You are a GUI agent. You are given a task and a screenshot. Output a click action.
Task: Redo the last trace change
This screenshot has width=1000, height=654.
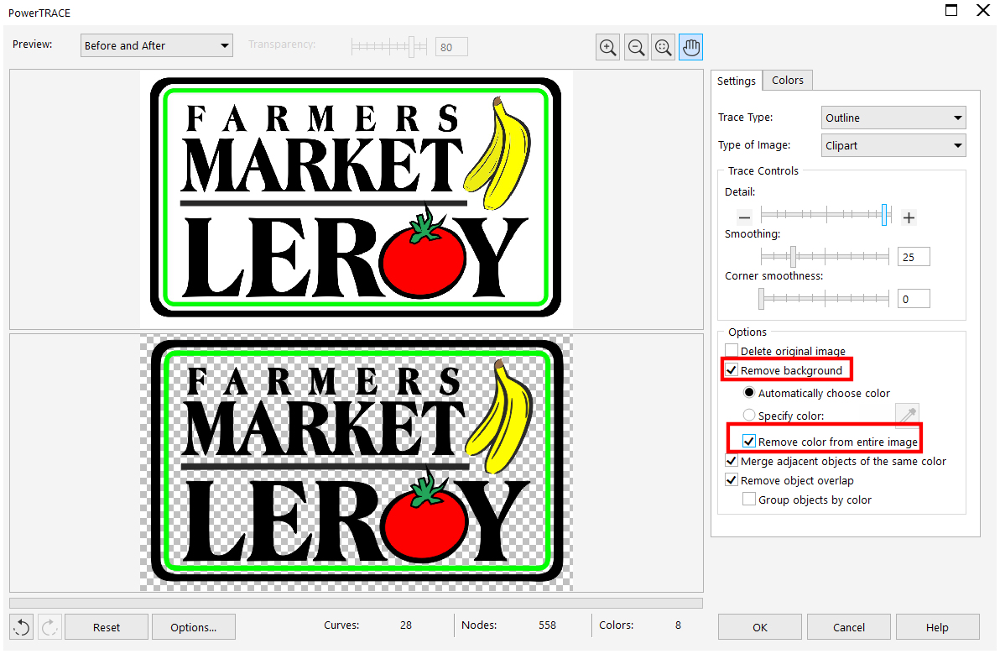coord(49,626)
